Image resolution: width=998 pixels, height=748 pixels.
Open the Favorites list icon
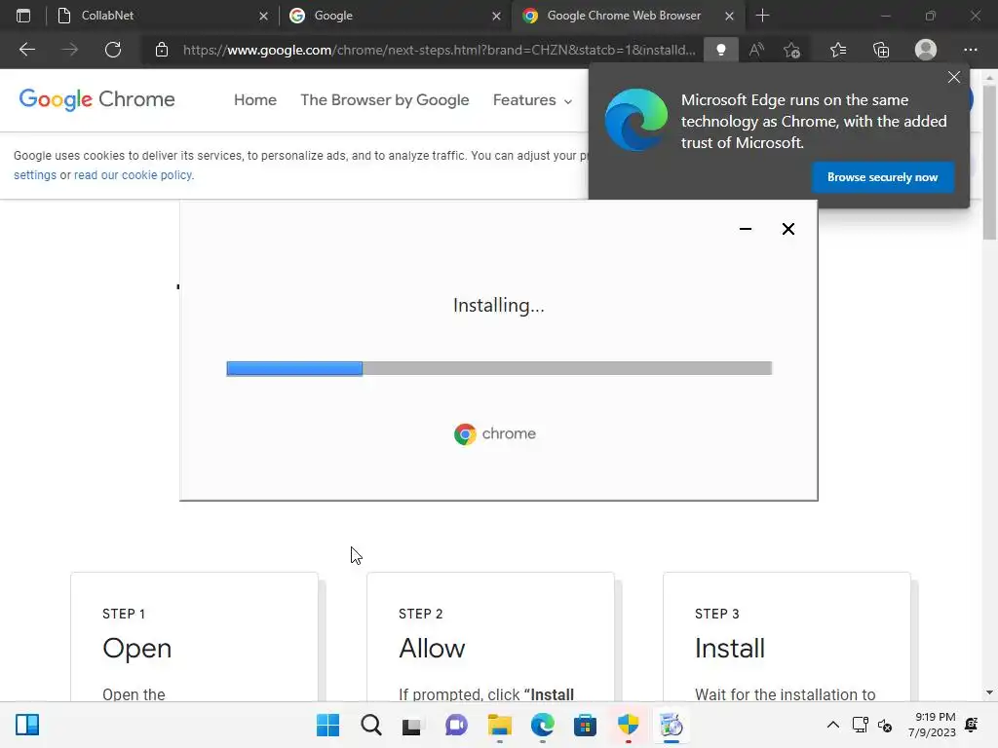coord(838,50)
